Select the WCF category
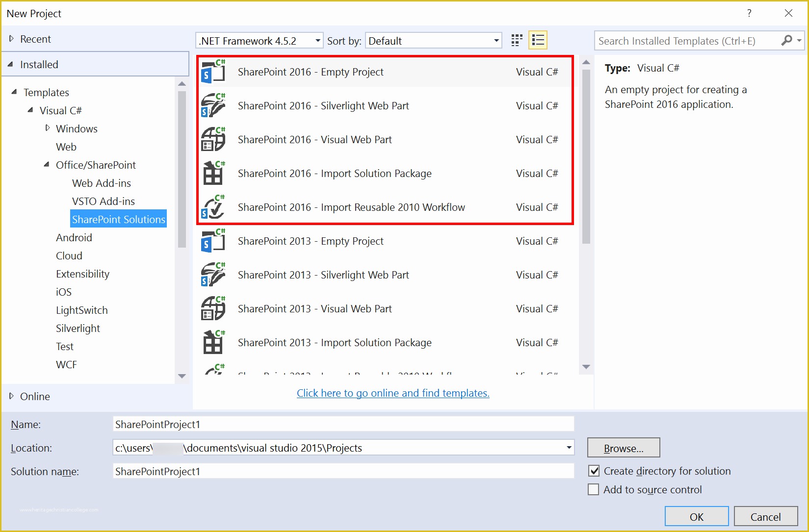The height and width of the screenshot is (532, 809). (67, 364)
